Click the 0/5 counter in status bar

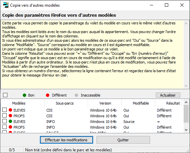12,150
